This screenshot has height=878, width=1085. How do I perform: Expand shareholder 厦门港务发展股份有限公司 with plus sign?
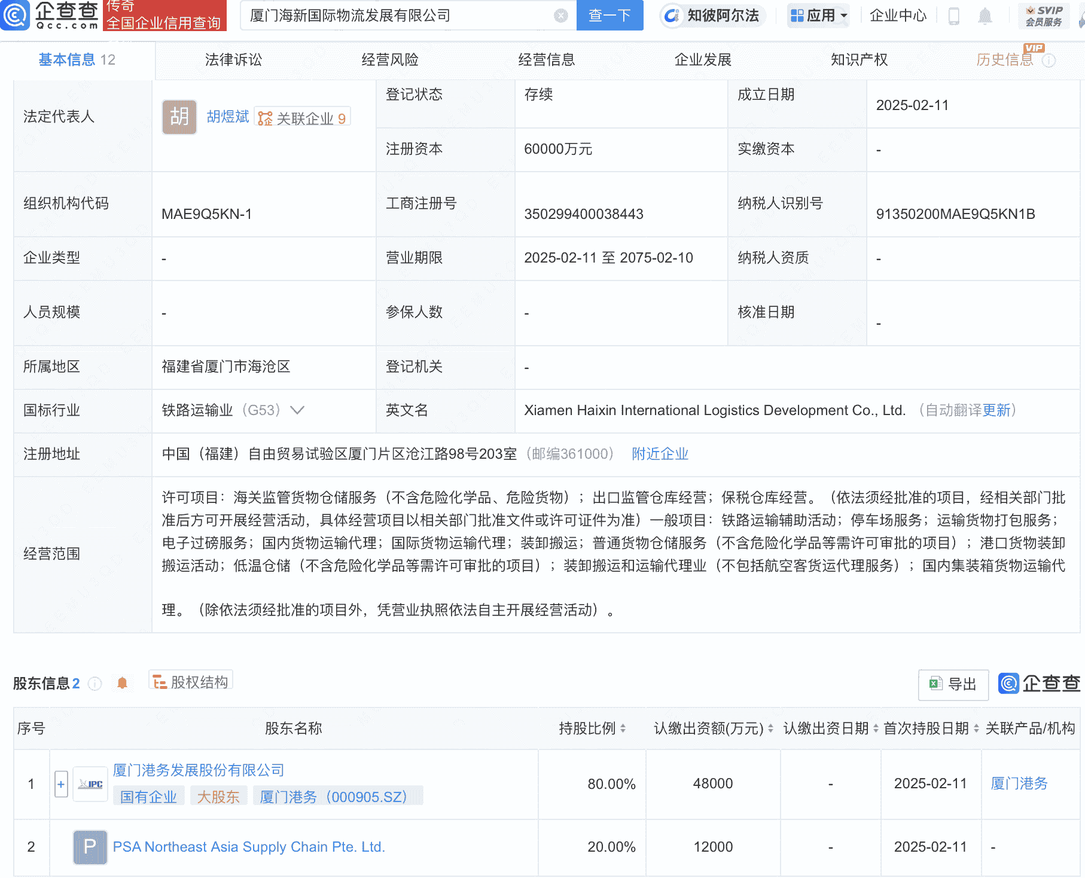pyautogui.click(x=60, y=784)
